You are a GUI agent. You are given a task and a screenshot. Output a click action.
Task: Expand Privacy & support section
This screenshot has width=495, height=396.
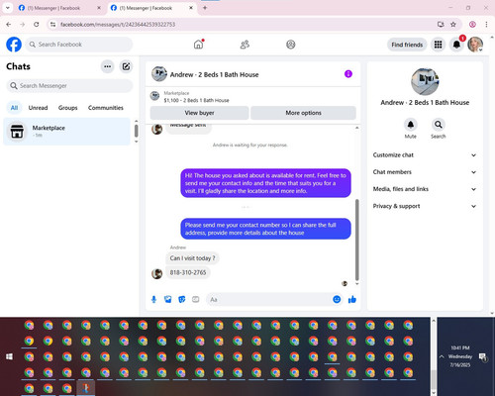(x=425, y=206)
